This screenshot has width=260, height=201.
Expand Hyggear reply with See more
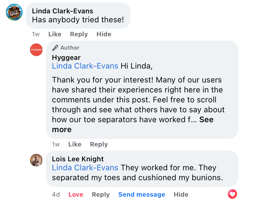(206, 120)
